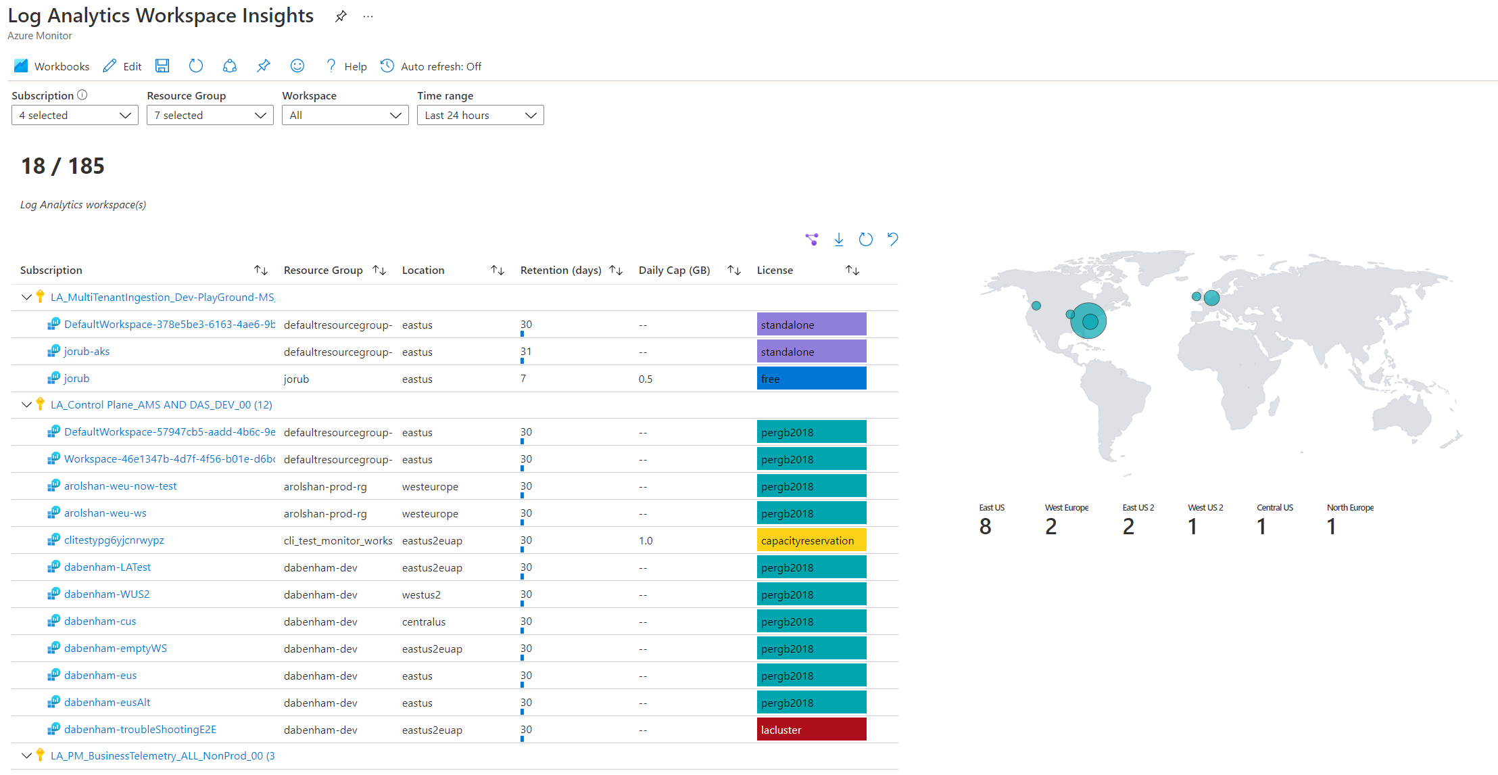Click the Retention days column sort icon
The height and width of the screenshot is (775, 1498).
coord(614,271)
